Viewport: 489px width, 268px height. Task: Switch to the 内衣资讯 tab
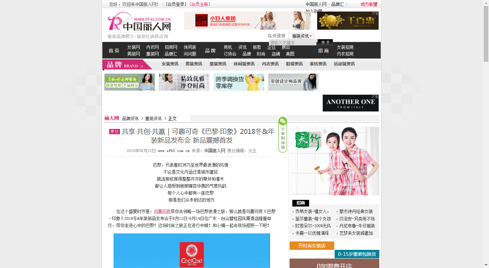coord(270,64)
